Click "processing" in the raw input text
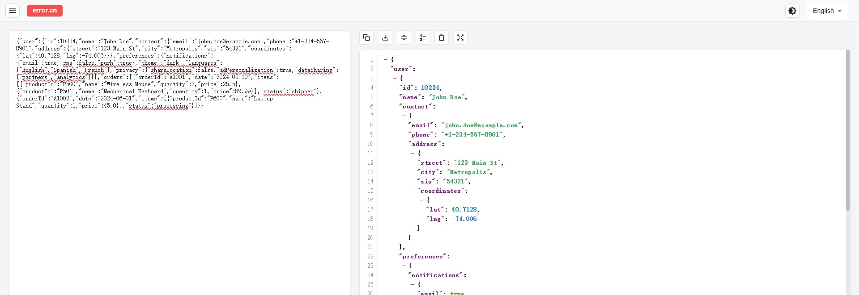The image size is (859, 295). tap(172, 106)
